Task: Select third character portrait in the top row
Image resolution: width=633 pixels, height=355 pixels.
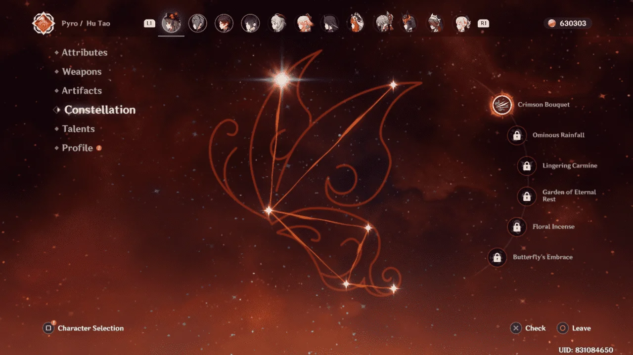Action: (x=224, y=23)
